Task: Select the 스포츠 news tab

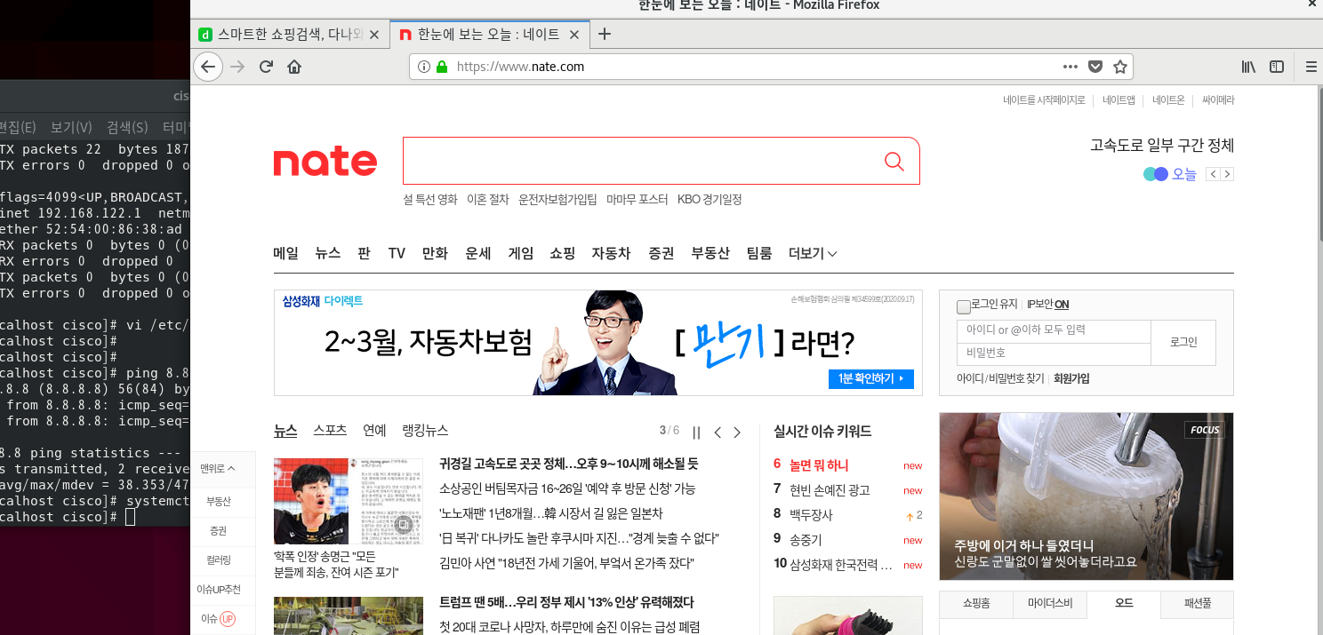Action: [x=330, y=431]
